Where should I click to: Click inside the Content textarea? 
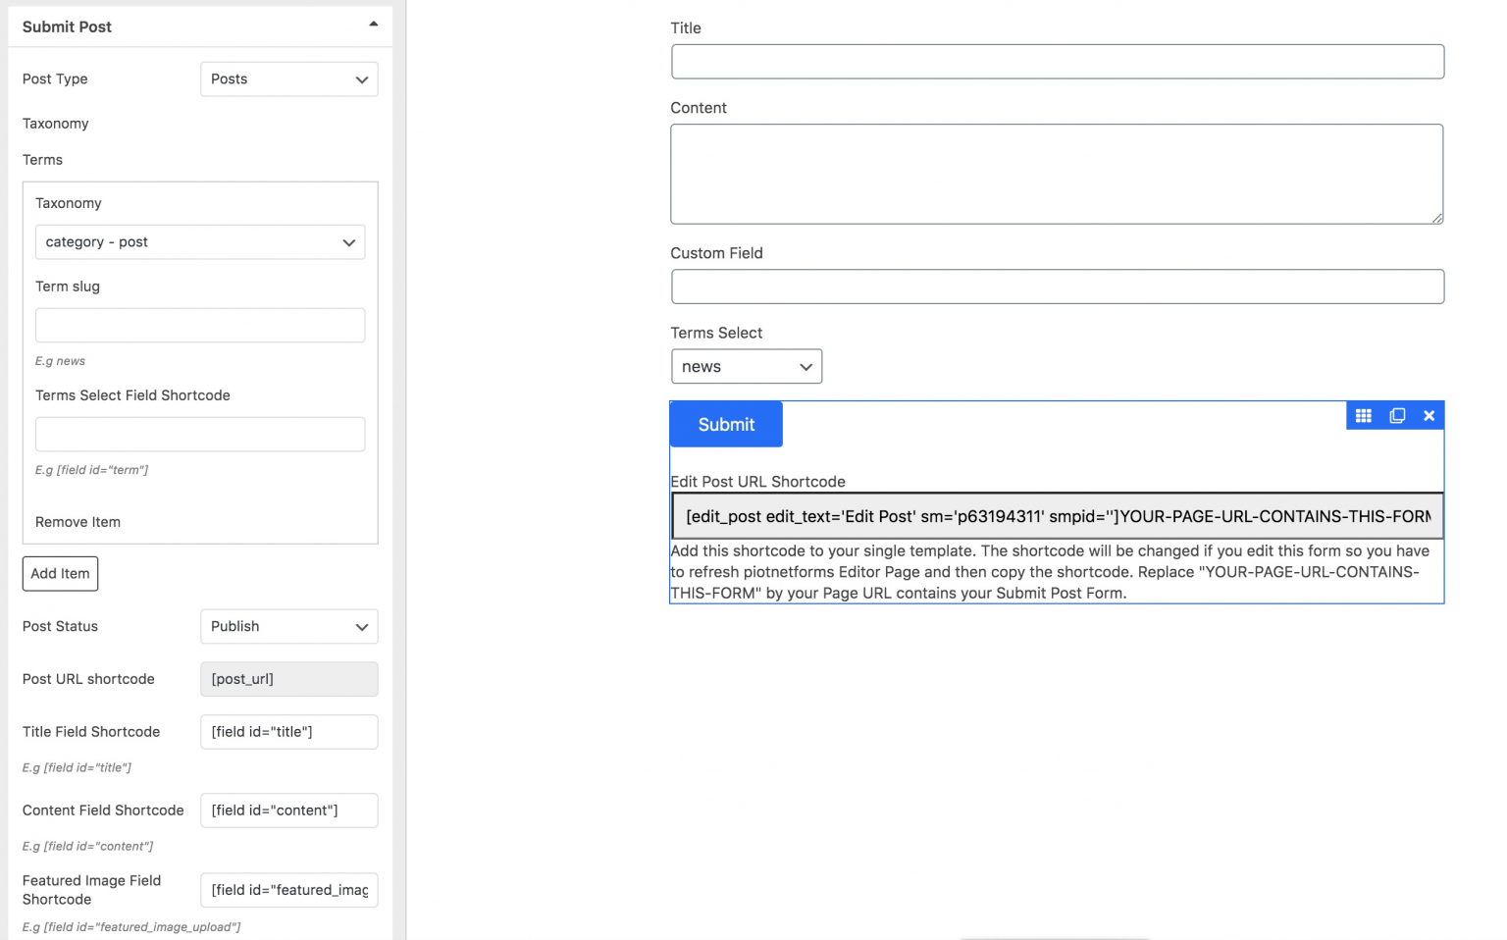click(1057, 174)
